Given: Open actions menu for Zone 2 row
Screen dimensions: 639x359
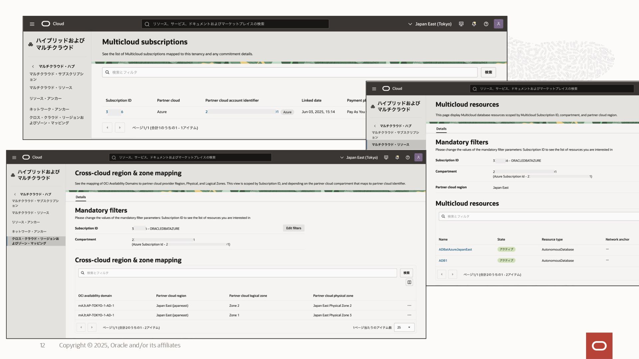Looking at the screenshot, I should (409, 305).
